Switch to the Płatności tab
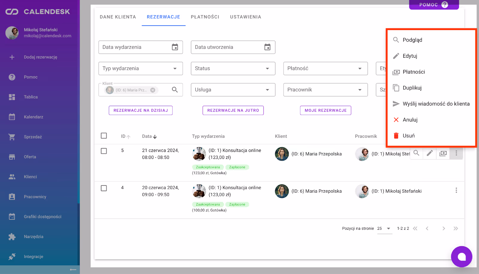Image resolution: width=479 pixels, height=274 pixels. click(205, 17)
